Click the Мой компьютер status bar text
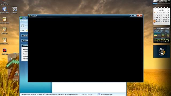Screen dimensions: 171x96 point(106,94)
